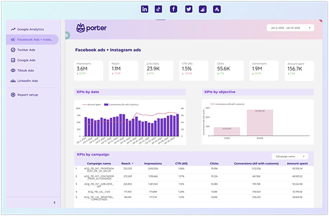Click the KPIs by objective heading
This screenshot has height=216, width=329.
(x=220, y=92)
